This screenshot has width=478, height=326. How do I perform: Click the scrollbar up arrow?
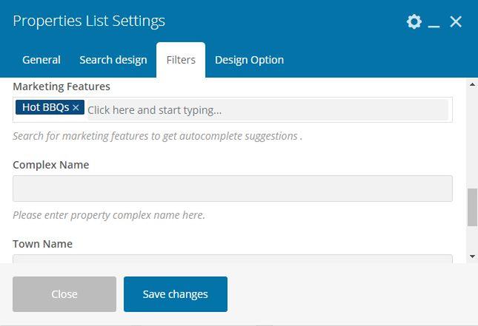pos(472,84)
